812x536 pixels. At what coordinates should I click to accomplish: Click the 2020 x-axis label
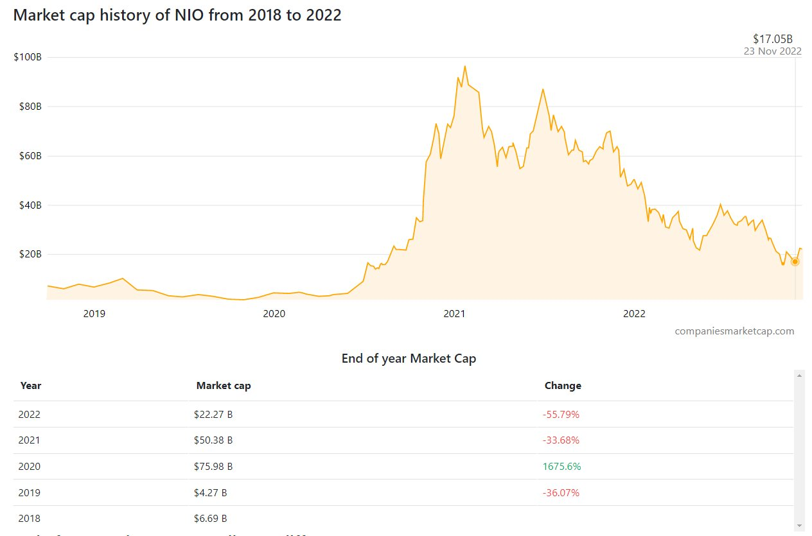tap(274, 314)
